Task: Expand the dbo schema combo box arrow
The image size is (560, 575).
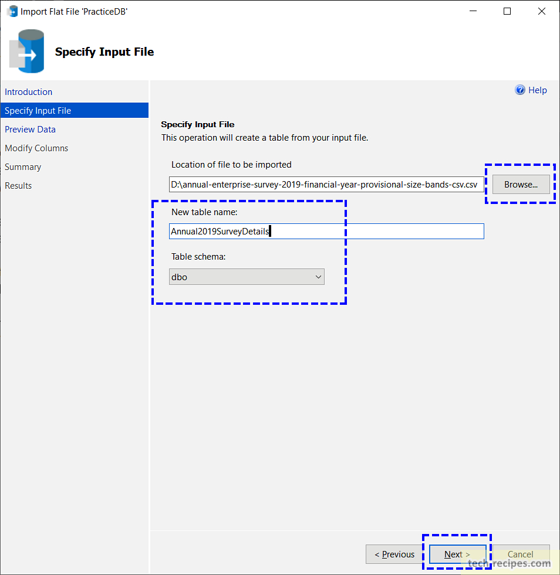Action: (318, 276)
